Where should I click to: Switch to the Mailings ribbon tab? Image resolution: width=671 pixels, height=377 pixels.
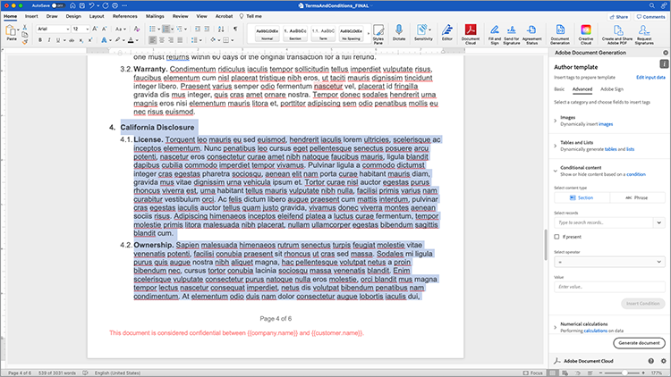pyautogui.click(x=155, y=16)
